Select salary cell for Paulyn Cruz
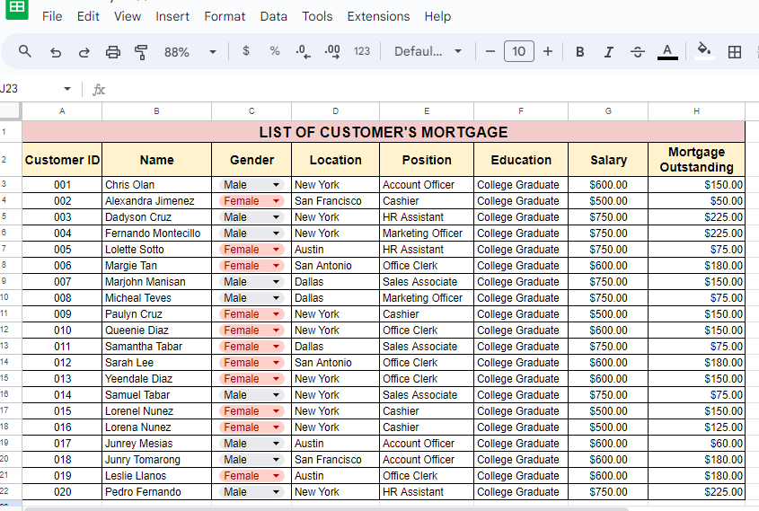Viewport: 759px width, 511px height. [608, 314]
